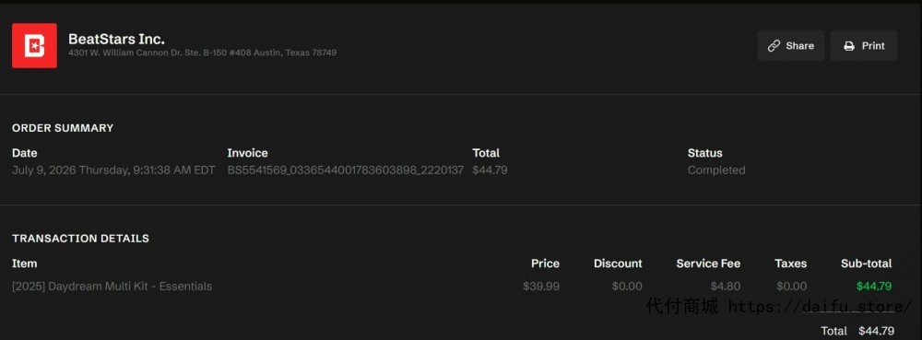Screen dimensions: 922x340
Task: Click the $39.99 price value
Action: 541,287
